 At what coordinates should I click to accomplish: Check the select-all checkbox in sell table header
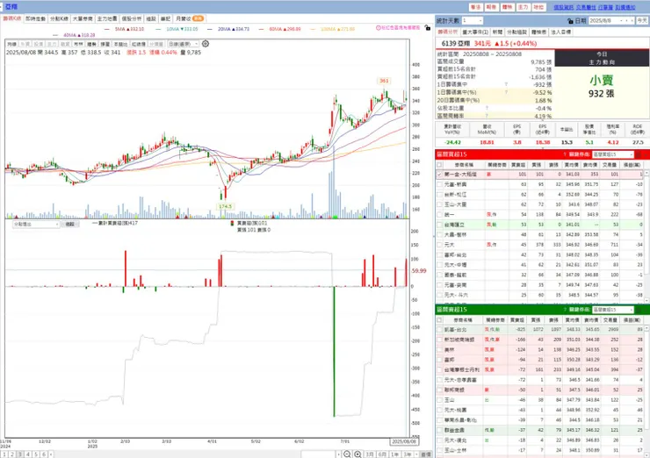[x=439, y=320]
